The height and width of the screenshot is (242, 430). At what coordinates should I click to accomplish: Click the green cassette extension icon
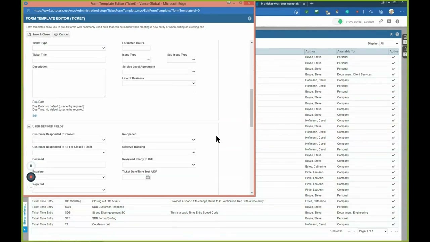317,12
